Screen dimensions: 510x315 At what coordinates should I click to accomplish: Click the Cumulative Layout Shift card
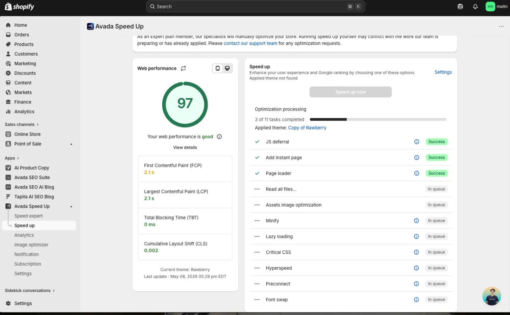[185, 247]
